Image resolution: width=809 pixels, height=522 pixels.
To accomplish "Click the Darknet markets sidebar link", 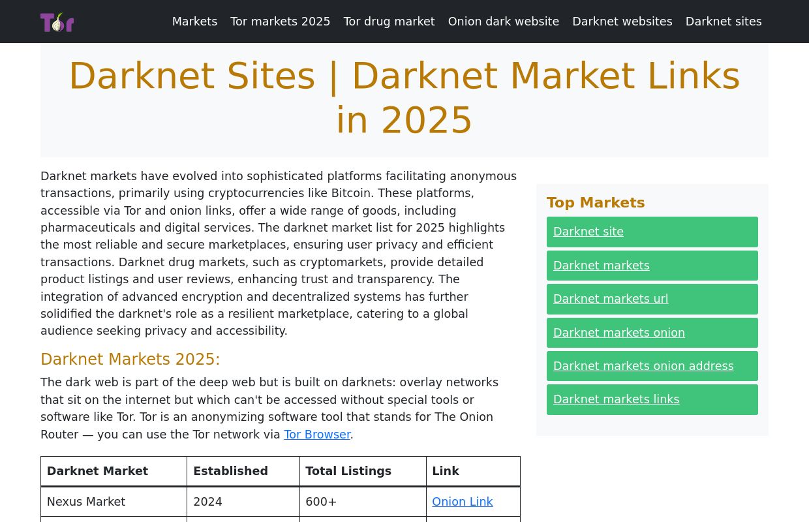I will (x=601, y=266).
